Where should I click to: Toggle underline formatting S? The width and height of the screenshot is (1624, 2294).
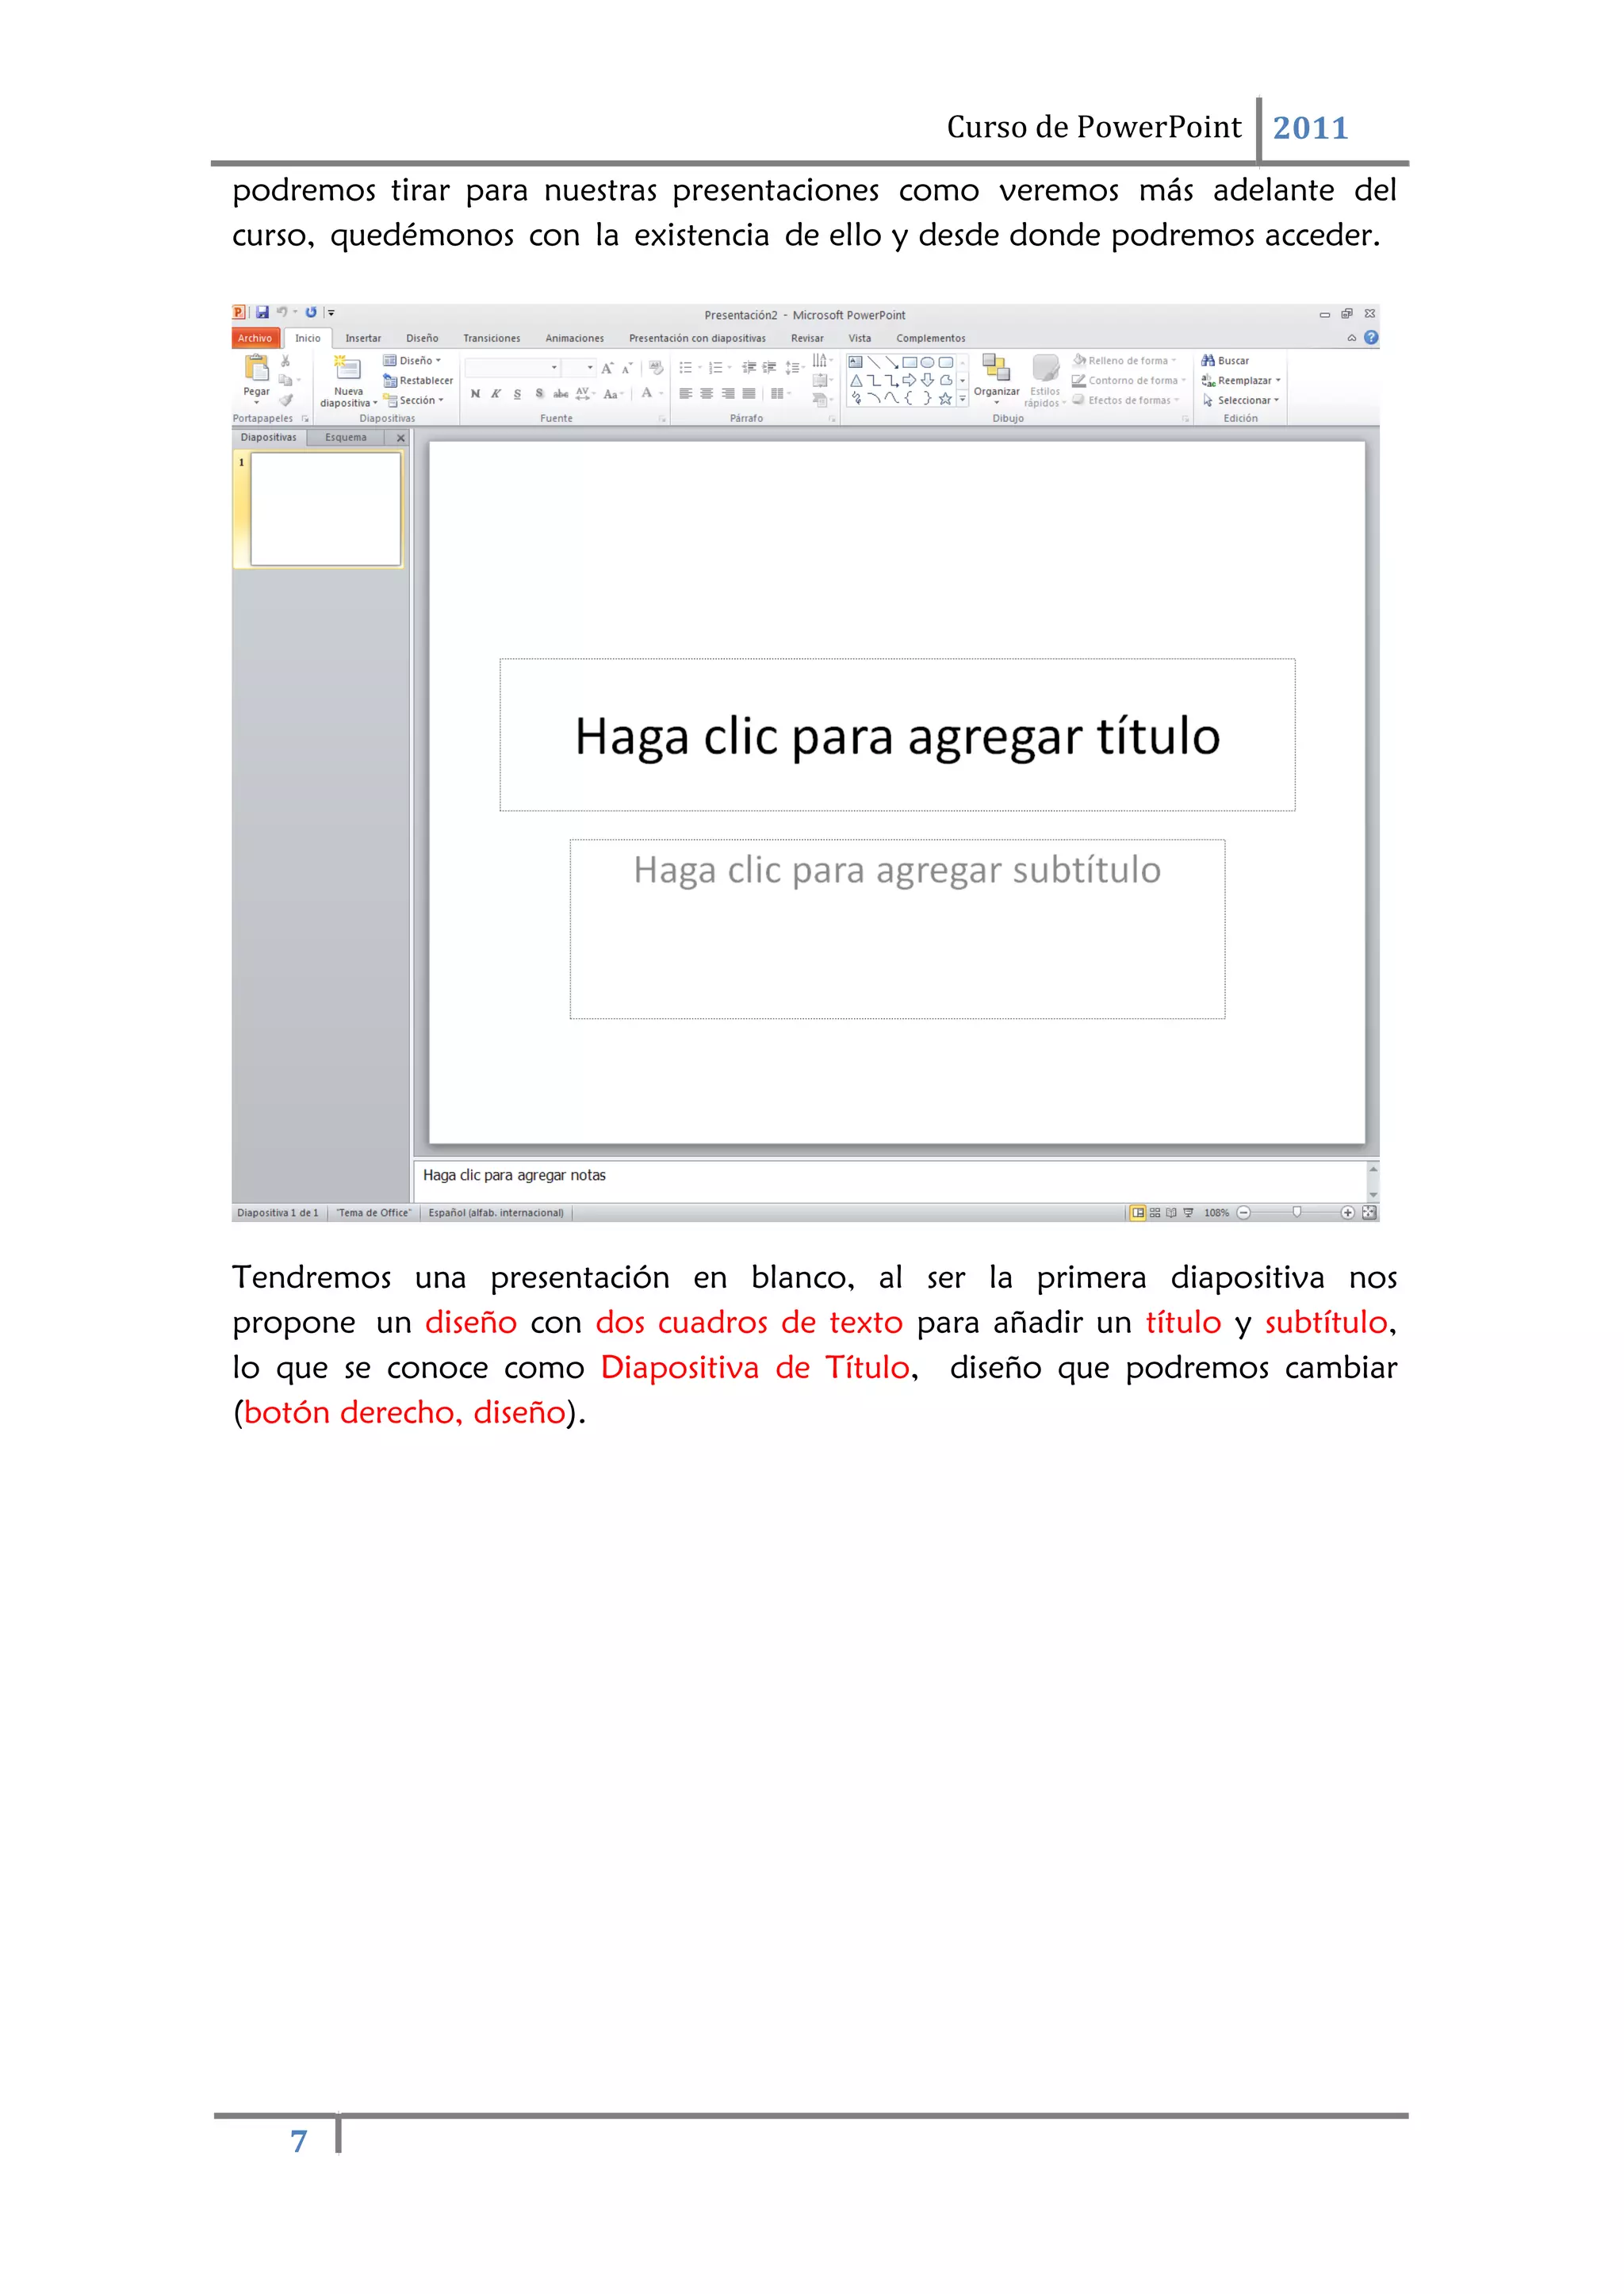(x=517, y=394)
